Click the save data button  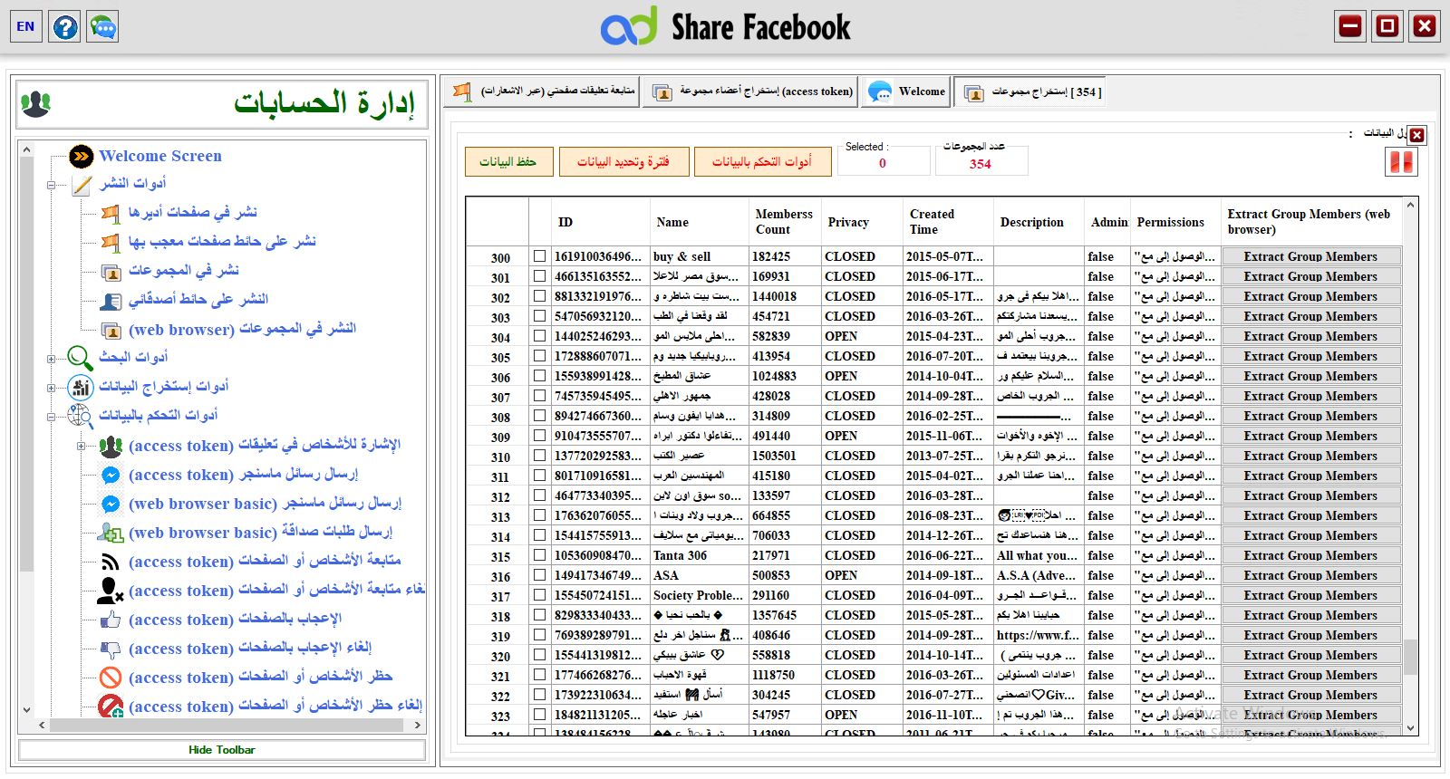[508, 161]
